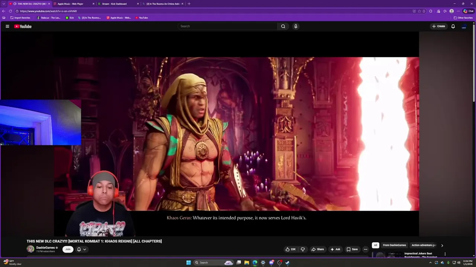Save the video to a playlist
This screenshot has height=267, width=476.
coord(352,249)
